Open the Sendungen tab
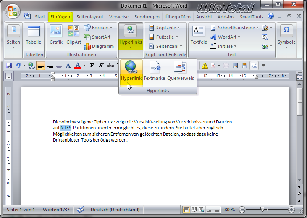The height and width of the screenshot is (218, 307). (x=147, y=17)
